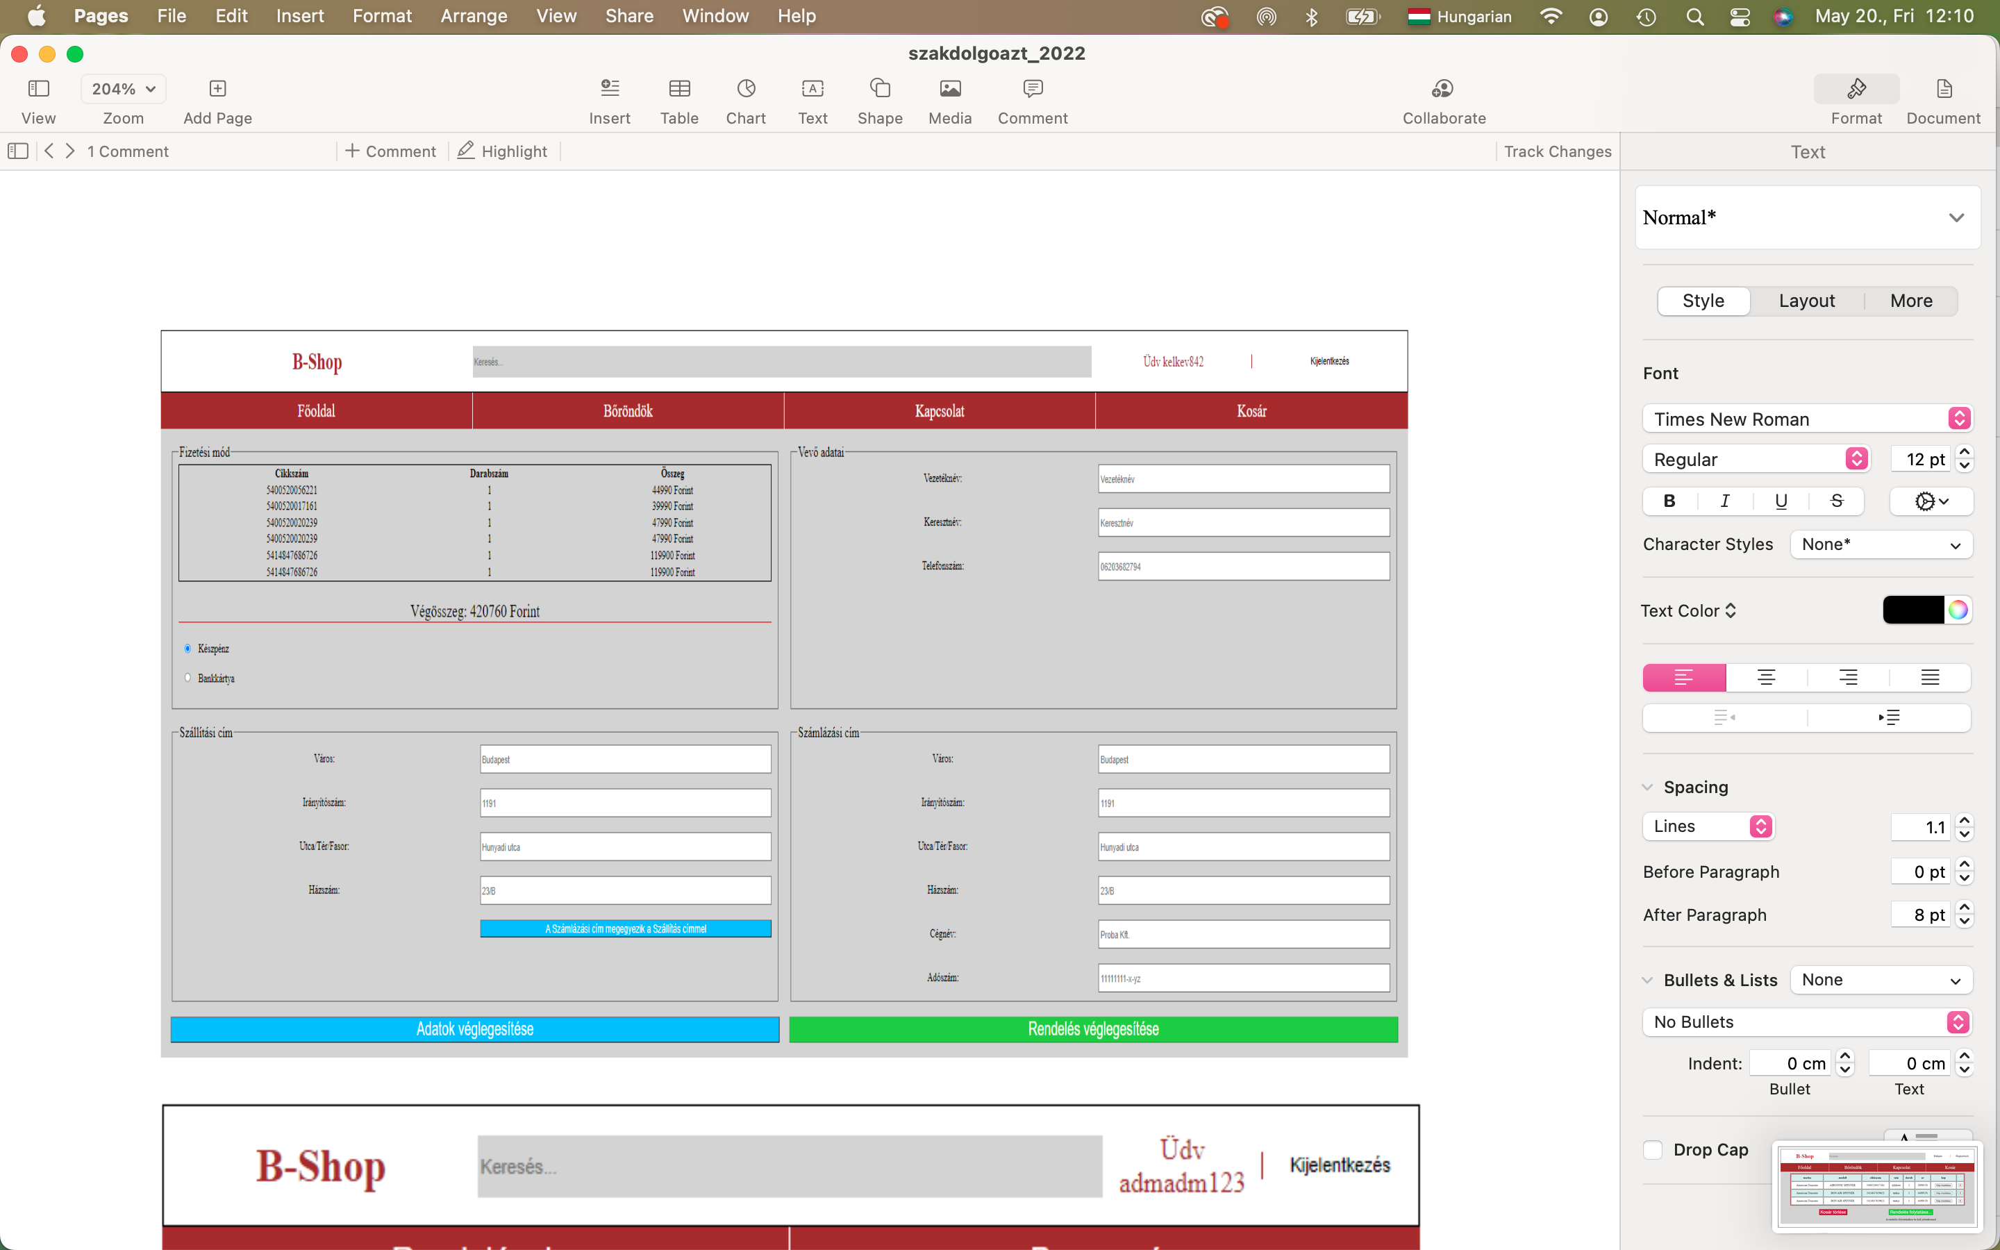2000x1250 pixels.
Task: Click the black Text Color swatch
Action: [1912, 610]
